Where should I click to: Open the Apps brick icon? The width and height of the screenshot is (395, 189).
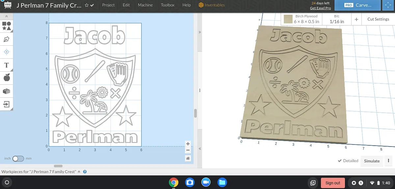(x=6, y=91)
